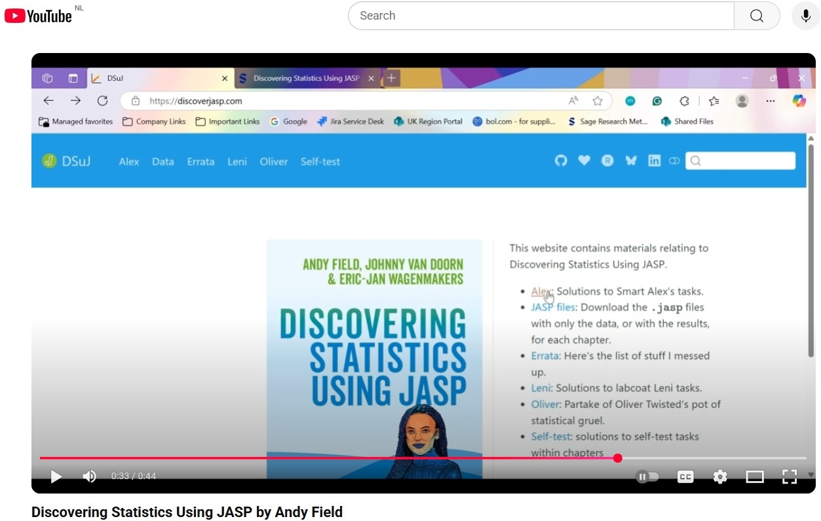Screen dimensions: 821x521
Task: Switch to Discovering Statistics Using JASP tab
Action: (x=305, y=79)
